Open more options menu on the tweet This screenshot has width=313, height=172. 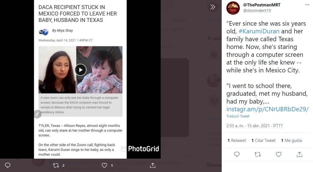click(307, 5)
